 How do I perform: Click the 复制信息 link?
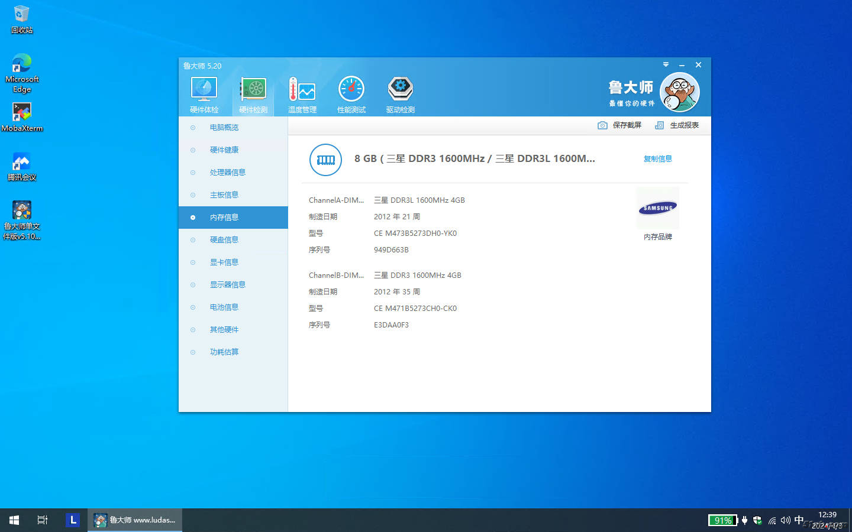(657, 158)
